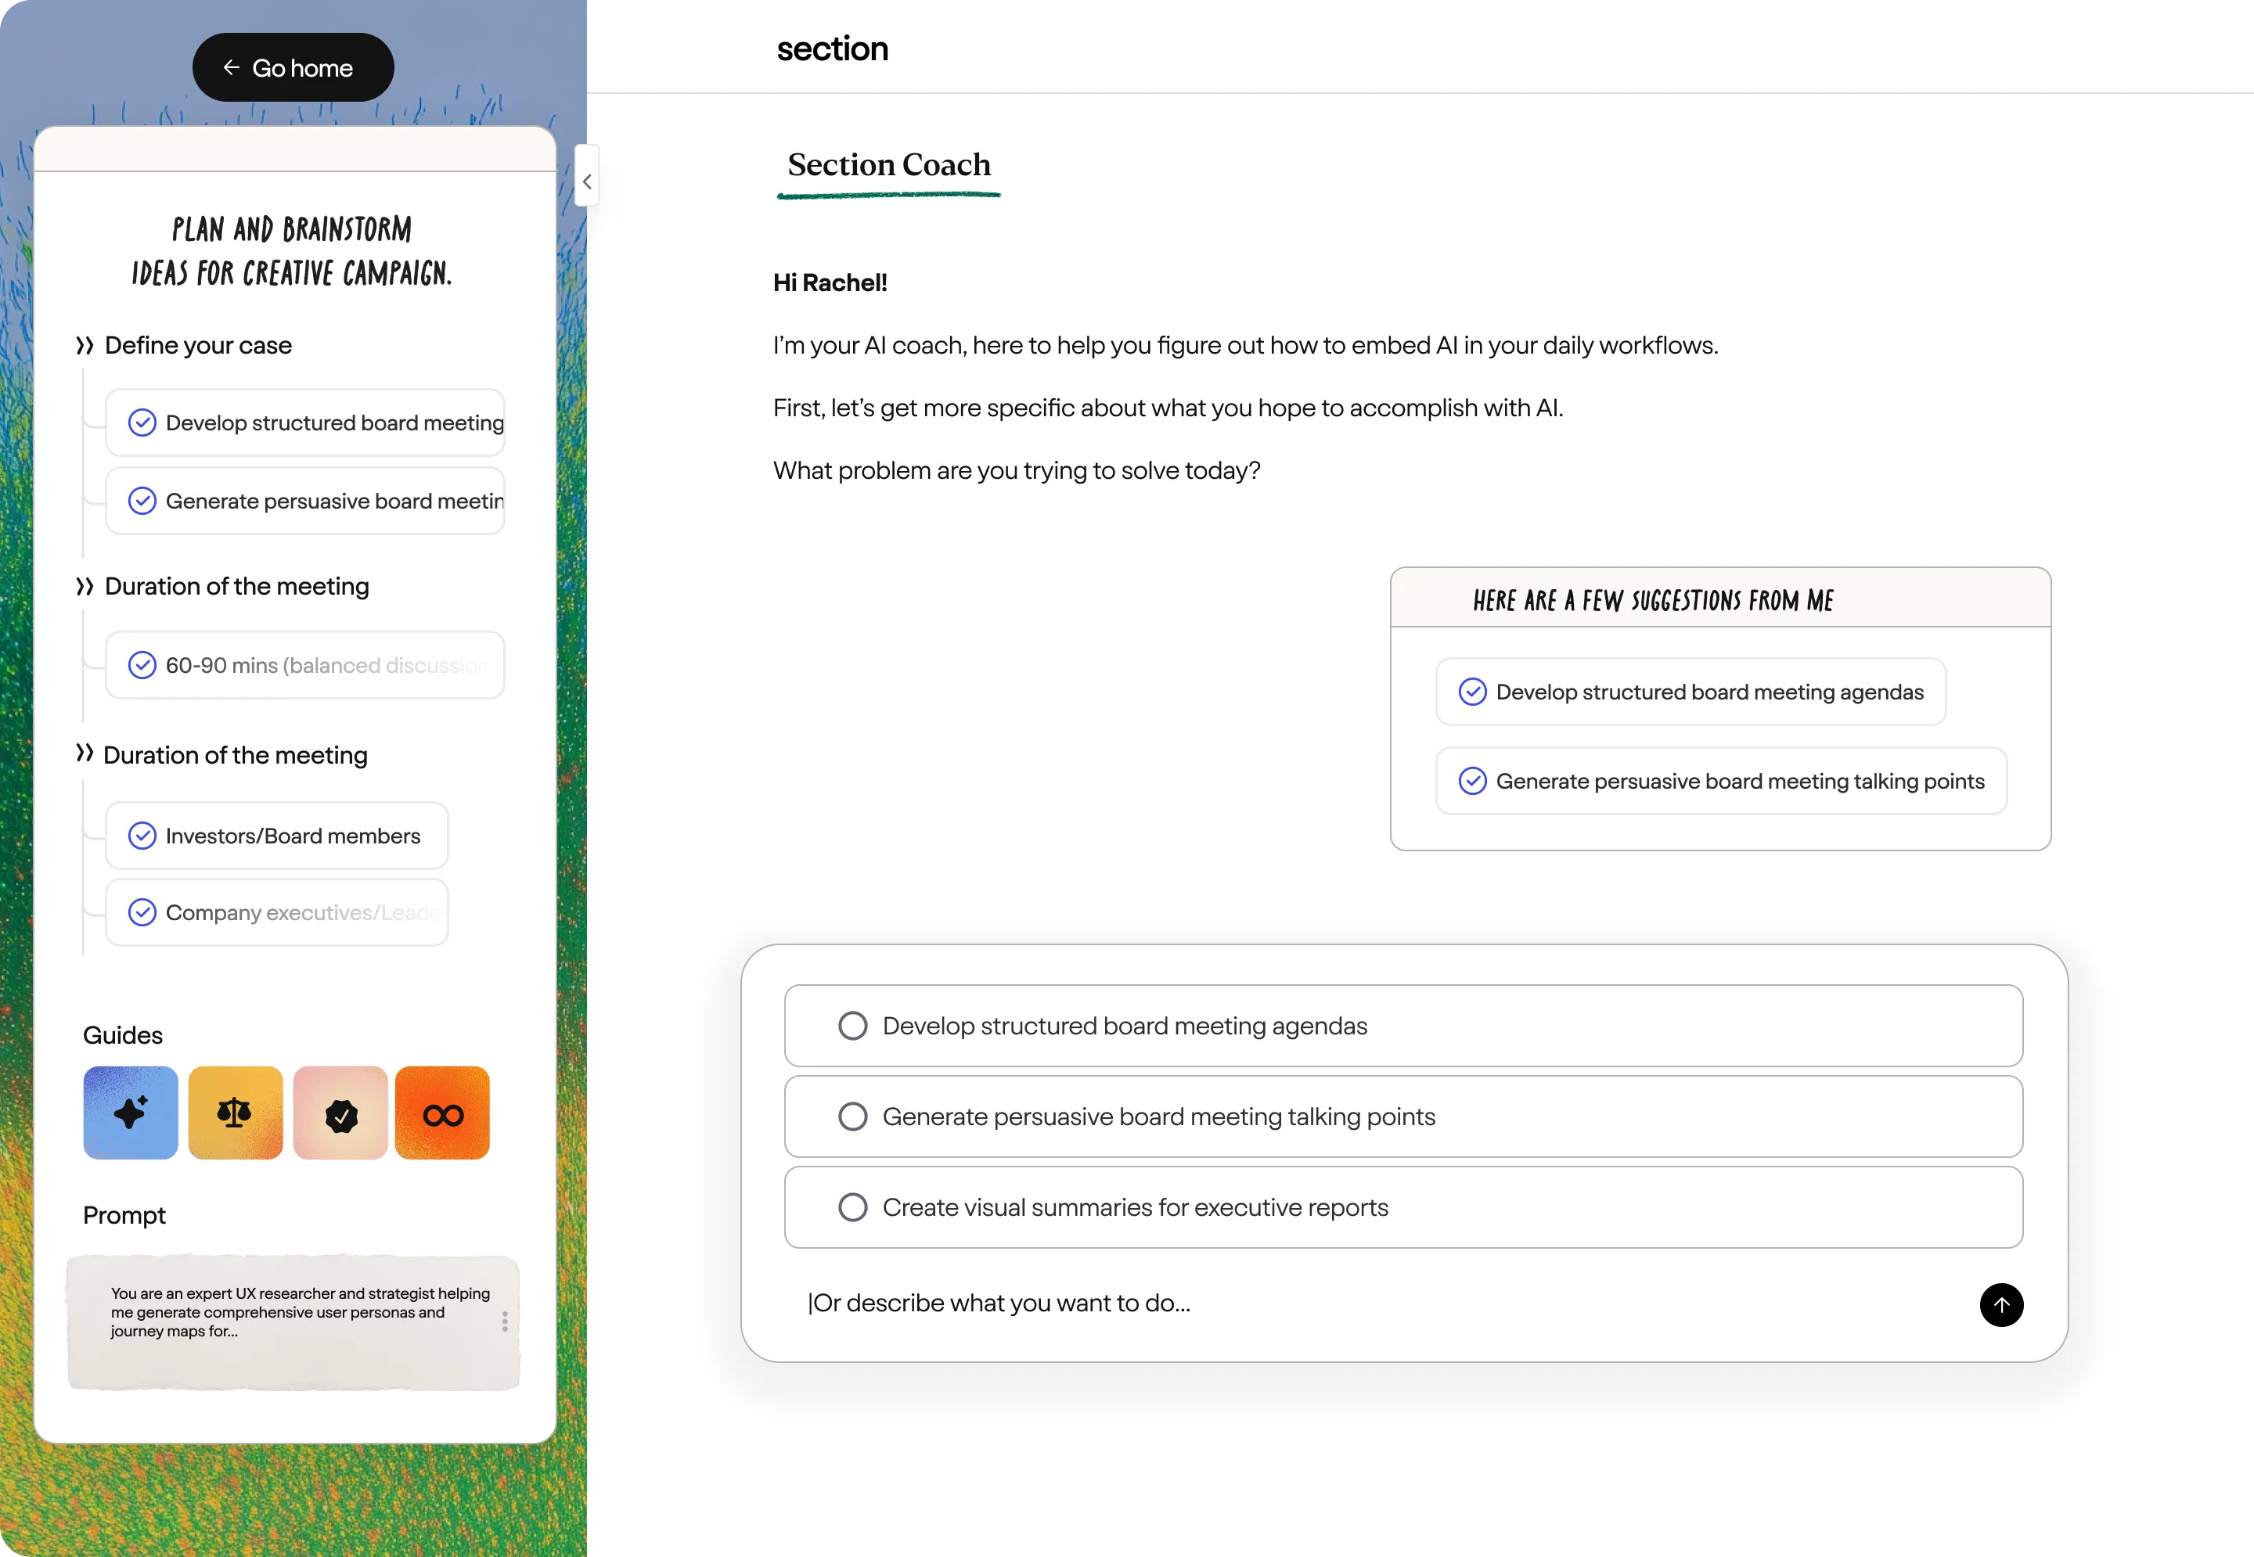Select Develop structured board meeting agendas radio
Viewport: 2254px width, 1557px height.
coord(853,1025)
